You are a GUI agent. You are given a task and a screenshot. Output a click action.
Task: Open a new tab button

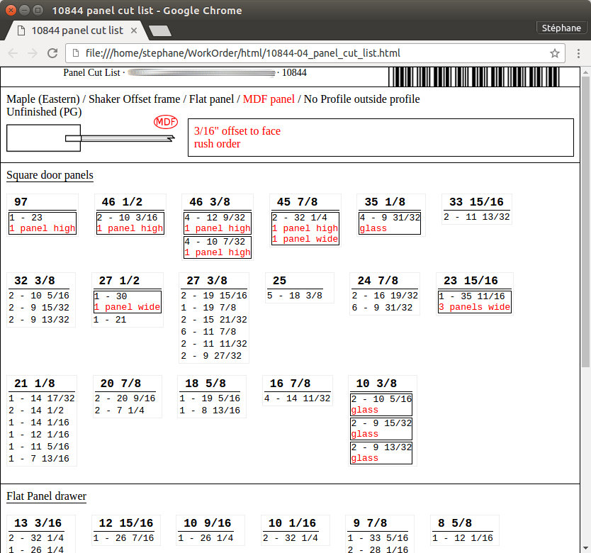tap(160, 30)
